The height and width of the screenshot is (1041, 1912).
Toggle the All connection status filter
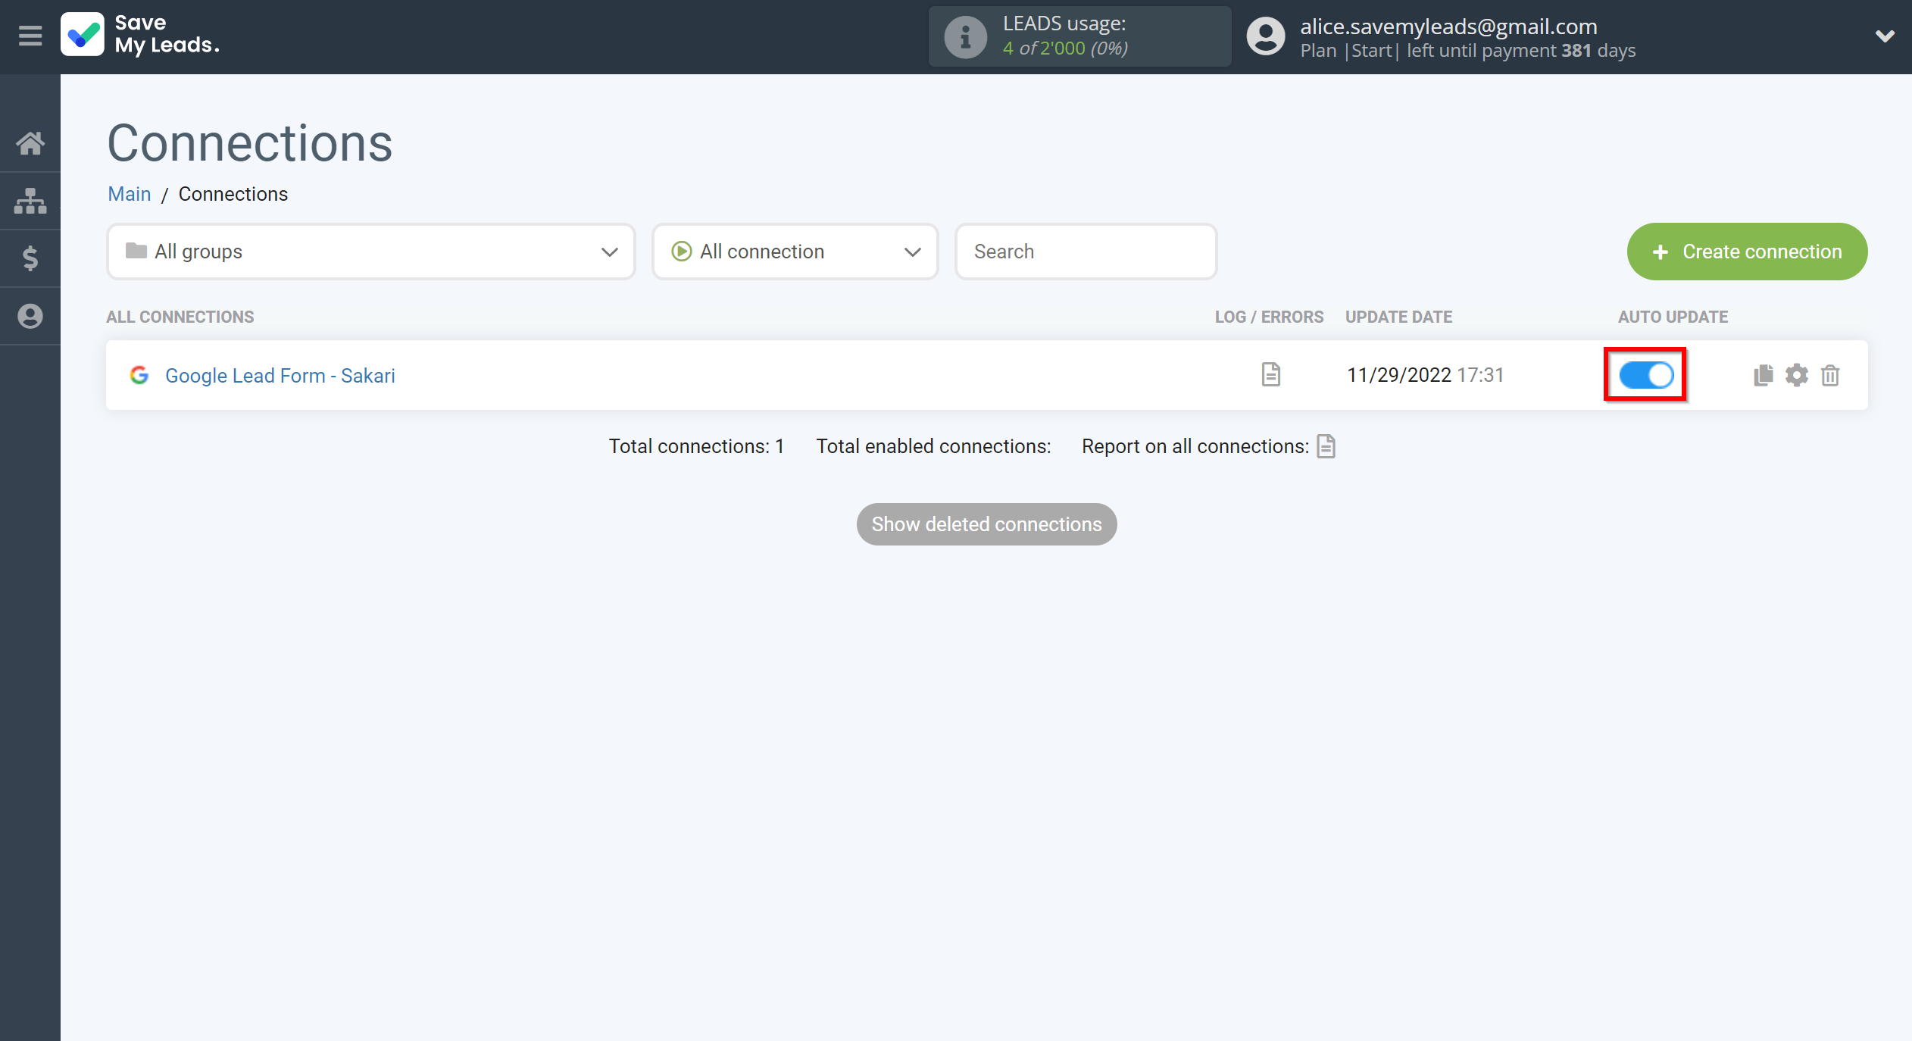pyautogui.click(x=795, y=252)
